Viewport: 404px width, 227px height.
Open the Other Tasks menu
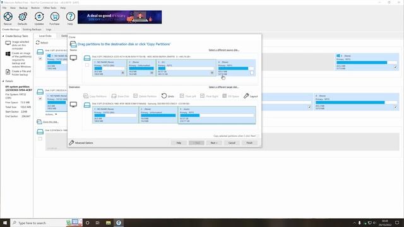pos(50,8)
